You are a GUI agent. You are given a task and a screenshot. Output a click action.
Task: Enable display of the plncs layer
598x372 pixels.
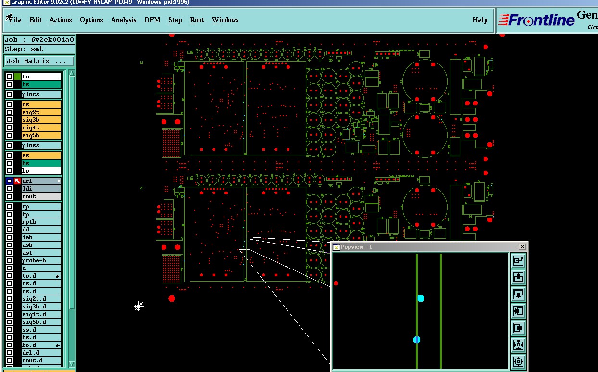pyautogui.click(x=10, y=94)
